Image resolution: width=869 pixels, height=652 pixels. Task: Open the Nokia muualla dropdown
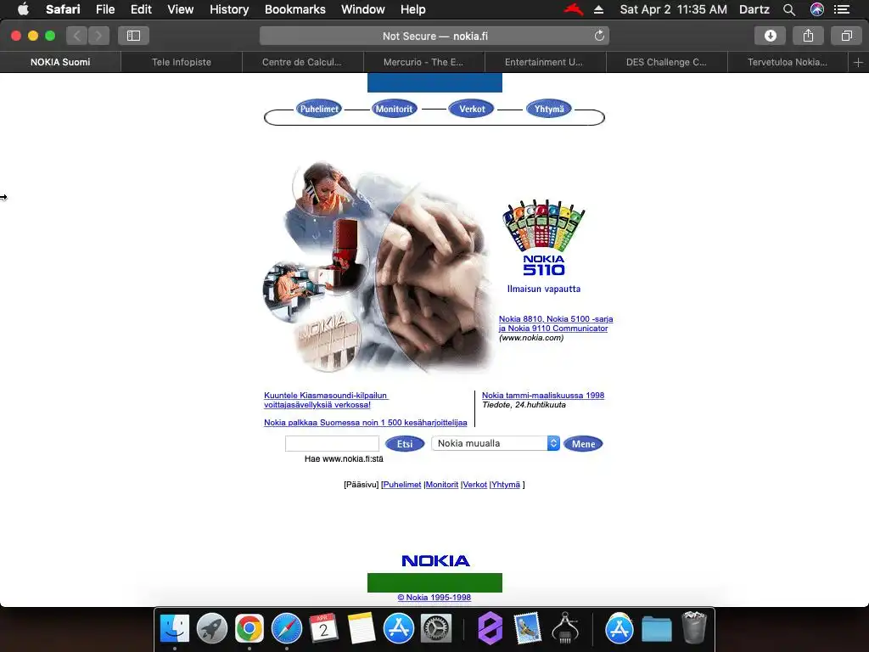tap(496, 443)
